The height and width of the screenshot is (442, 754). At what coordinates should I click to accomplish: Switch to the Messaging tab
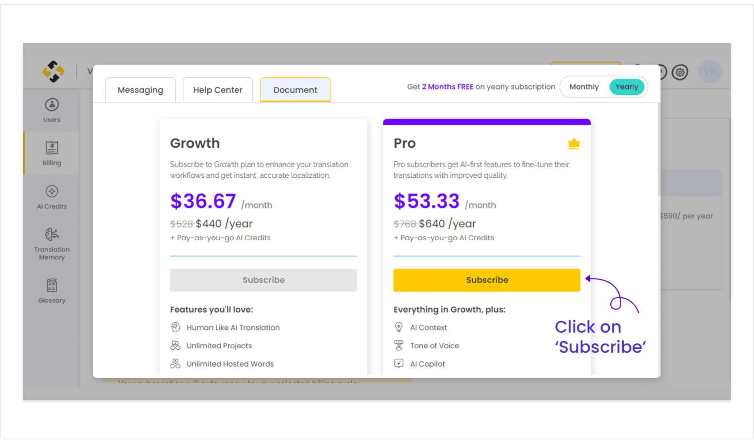click(140, 90)
